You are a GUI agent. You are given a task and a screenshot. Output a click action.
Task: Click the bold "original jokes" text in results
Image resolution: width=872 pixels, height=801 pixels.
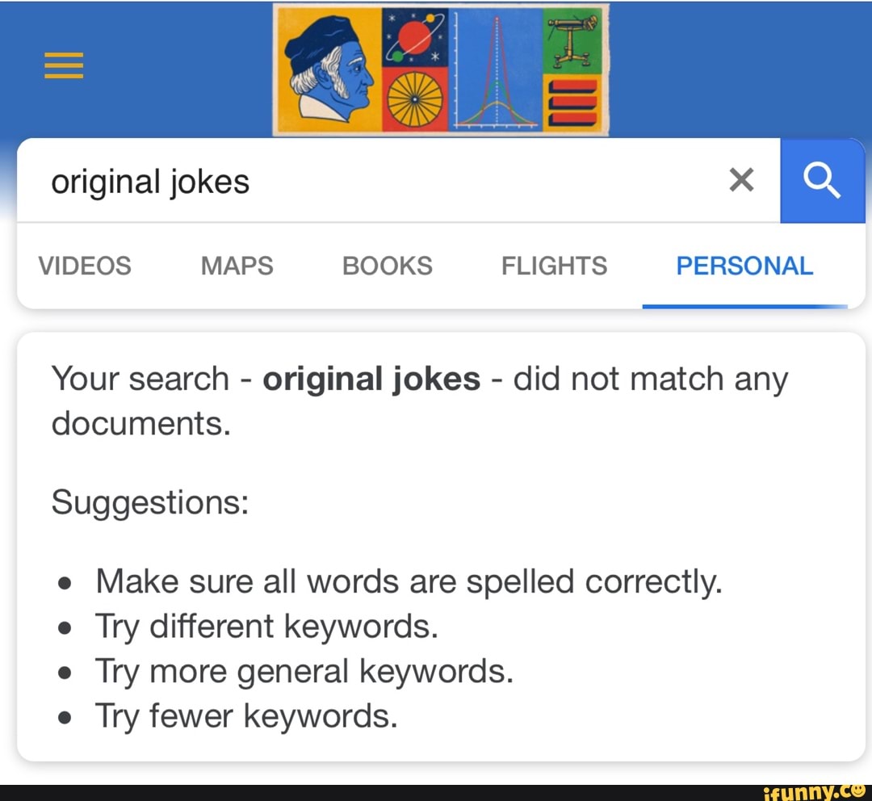pyautogui.click(x=371, y=379)
